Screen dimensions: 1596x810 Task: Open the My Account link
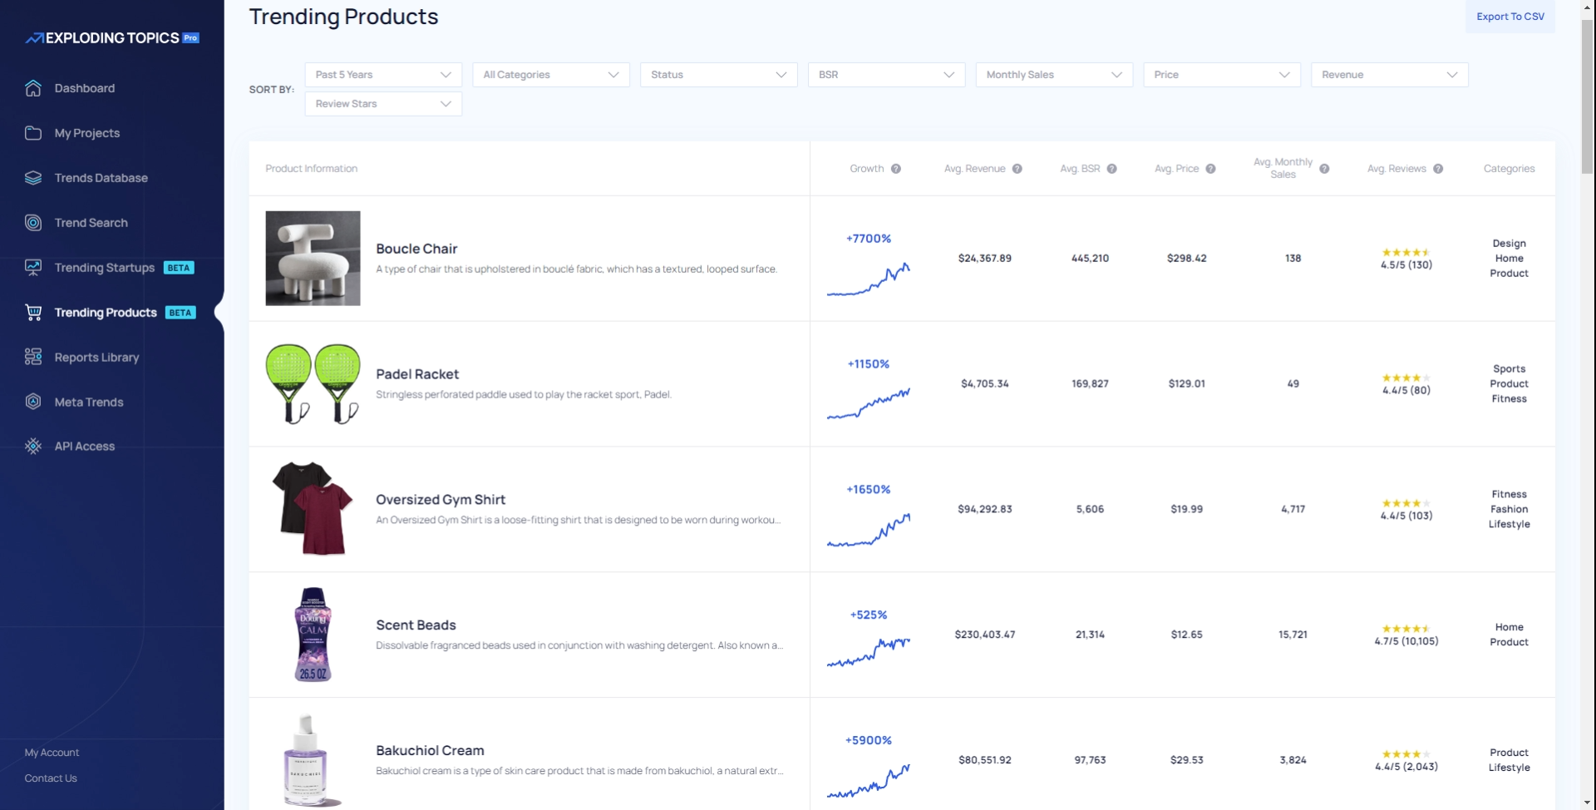point(52,753)
